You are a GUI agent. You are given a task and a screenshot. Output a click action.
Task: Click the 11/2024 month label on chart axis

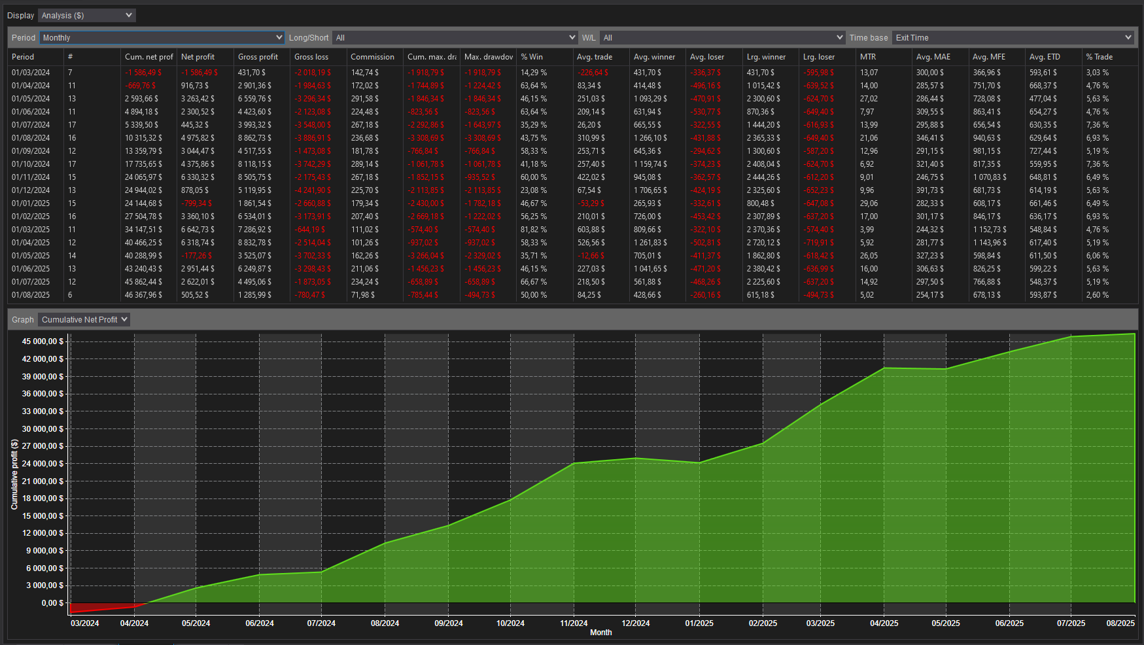point(574,623)
